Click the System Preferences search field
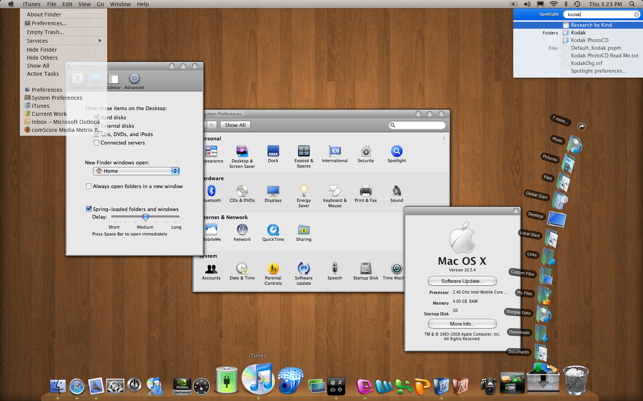Image resolution: width=643 pixels, height=401 pixels. (x=417, y=125)
